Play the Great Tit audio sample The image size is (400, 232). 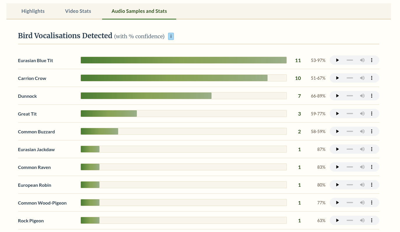(x=337, y=114)
